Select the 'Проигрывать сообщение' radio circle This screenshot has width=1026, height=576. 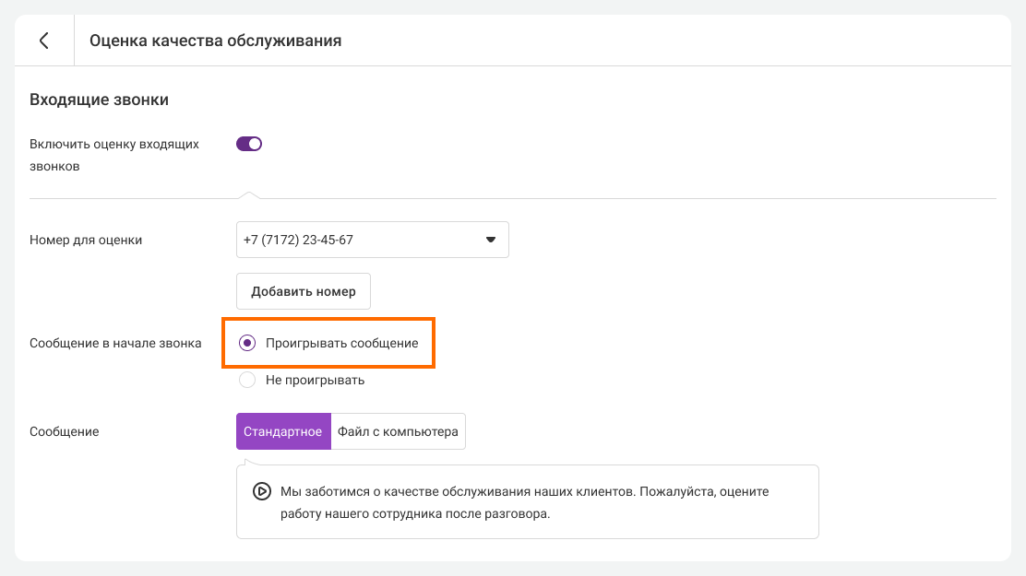tap(247, 343)
